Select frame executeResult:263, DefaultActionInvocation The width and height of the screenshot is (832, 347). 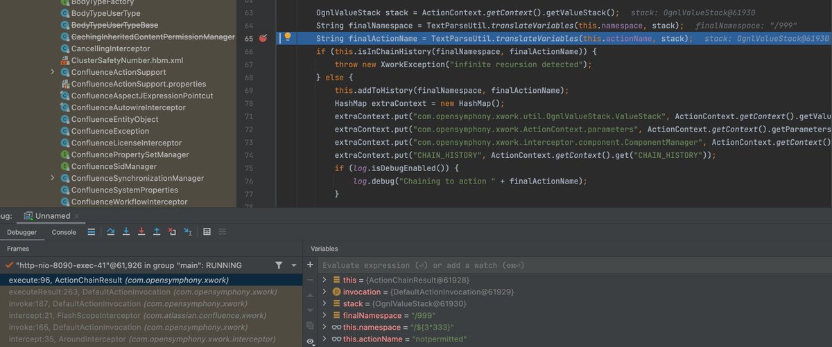(x=151, y=292)
